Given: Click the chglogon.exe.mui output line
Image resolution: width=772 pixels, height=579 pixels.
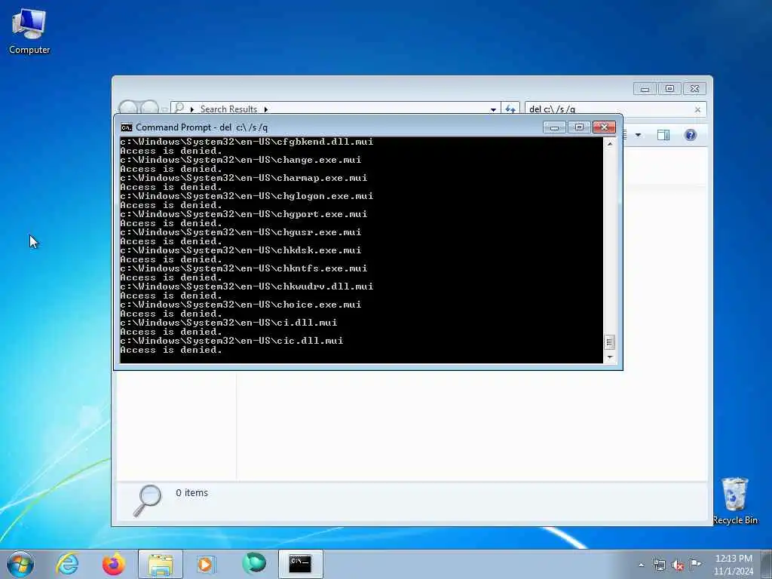Looking at the screenshot, I should pyautogui.click(x=247, y=196).
